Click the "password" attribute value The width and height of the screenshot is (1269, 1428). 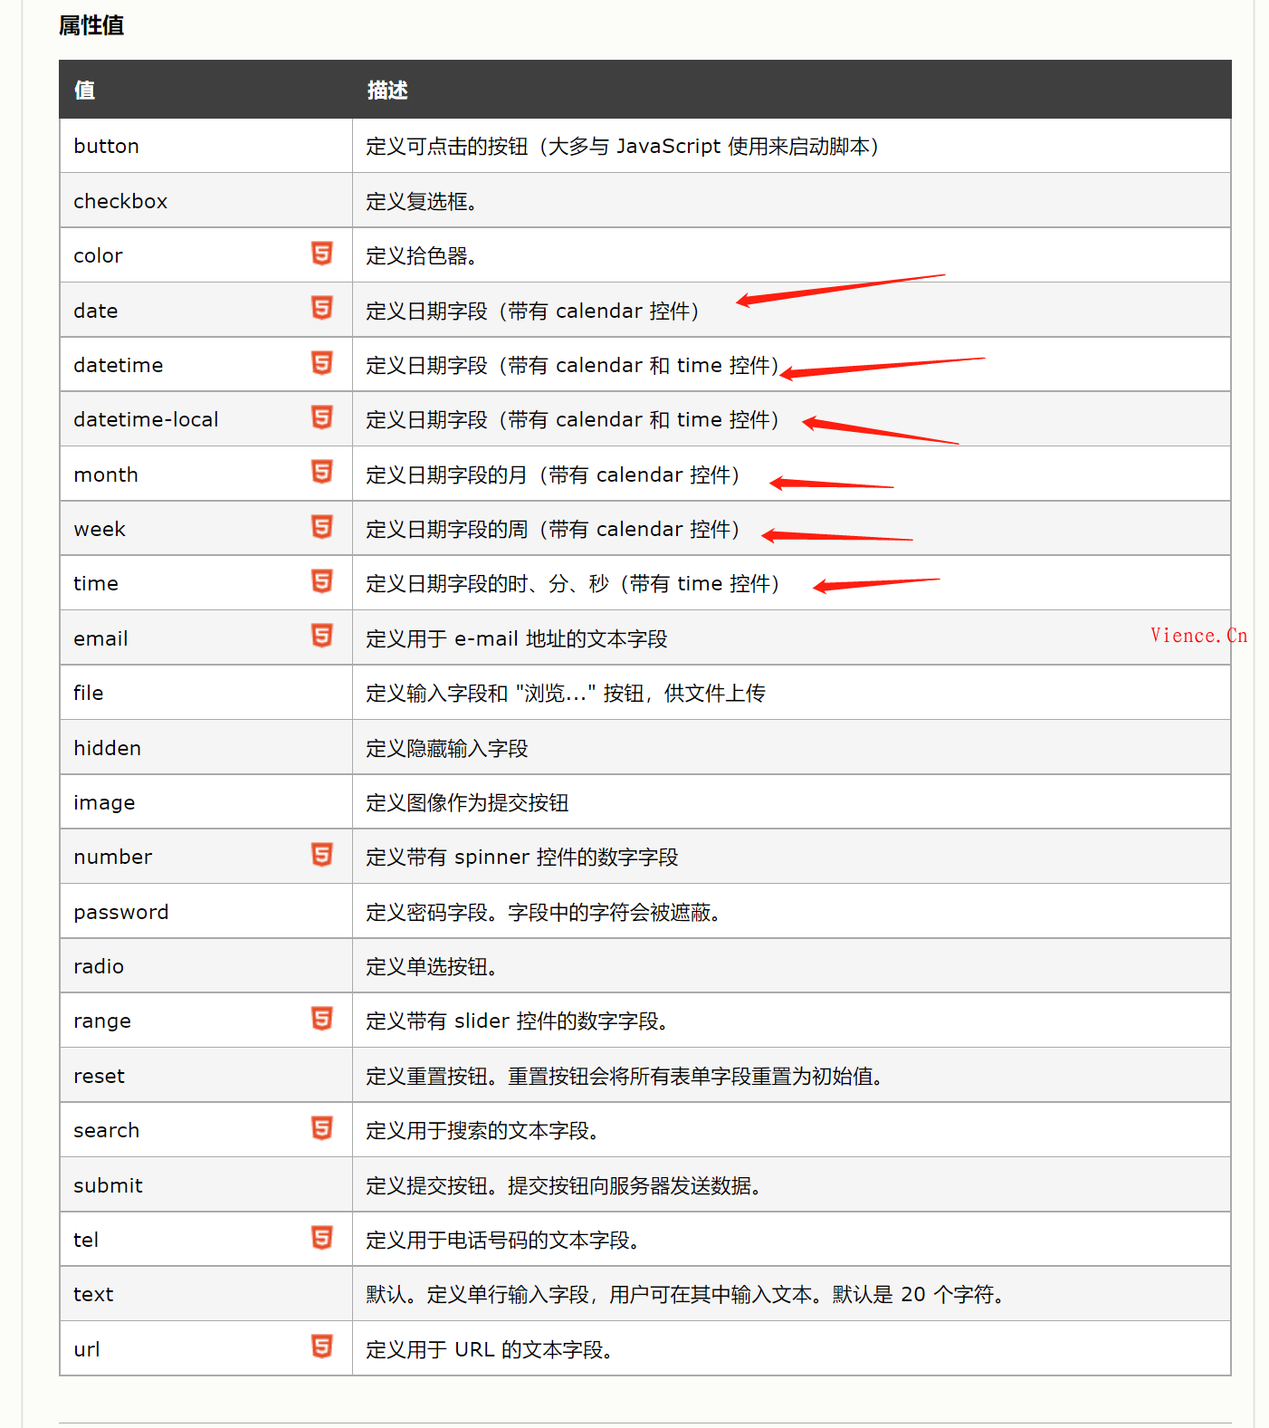coord(121,912)
